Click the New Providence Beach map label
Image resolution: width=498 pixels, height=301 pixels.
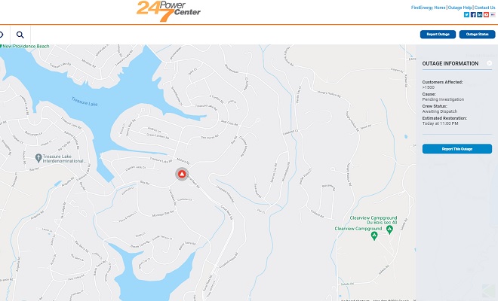point(25,46)
